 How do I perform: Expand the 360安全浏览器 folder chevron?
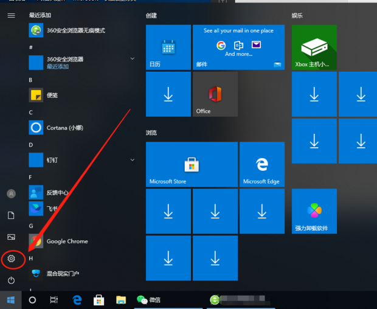pyautogui.click(x=132, y=58)
